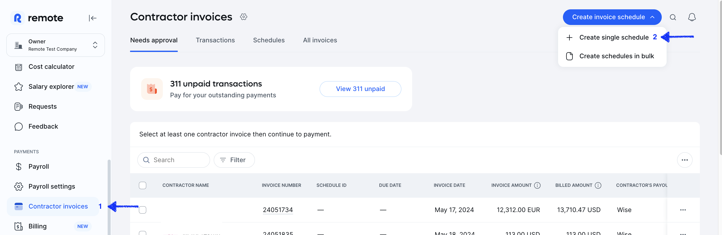The image size is (722, 235).
Task: Choose Create schedules in bulk
Action: coord(617,56)
